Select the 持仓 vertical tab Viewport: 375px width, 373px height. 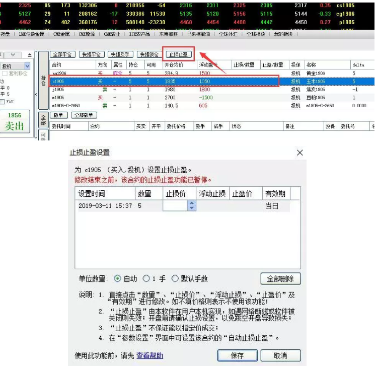pos(43,81)
